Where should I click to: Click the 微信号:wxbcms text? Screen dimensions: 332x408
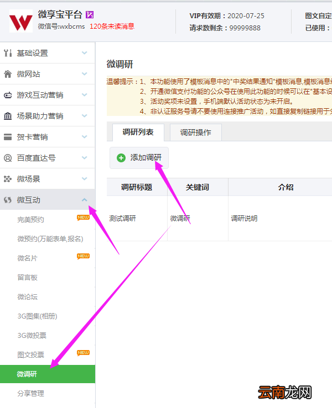tap(61, 27)
